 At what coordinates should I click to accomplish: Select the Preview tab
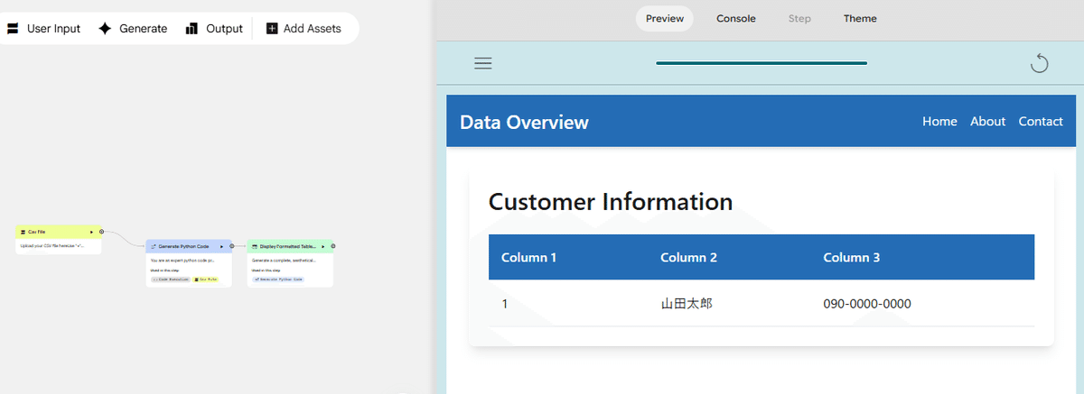click(x=664, y=18)
